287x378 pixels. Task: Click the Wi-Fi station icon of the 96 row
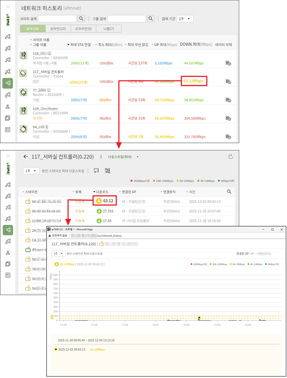(28, 211)
